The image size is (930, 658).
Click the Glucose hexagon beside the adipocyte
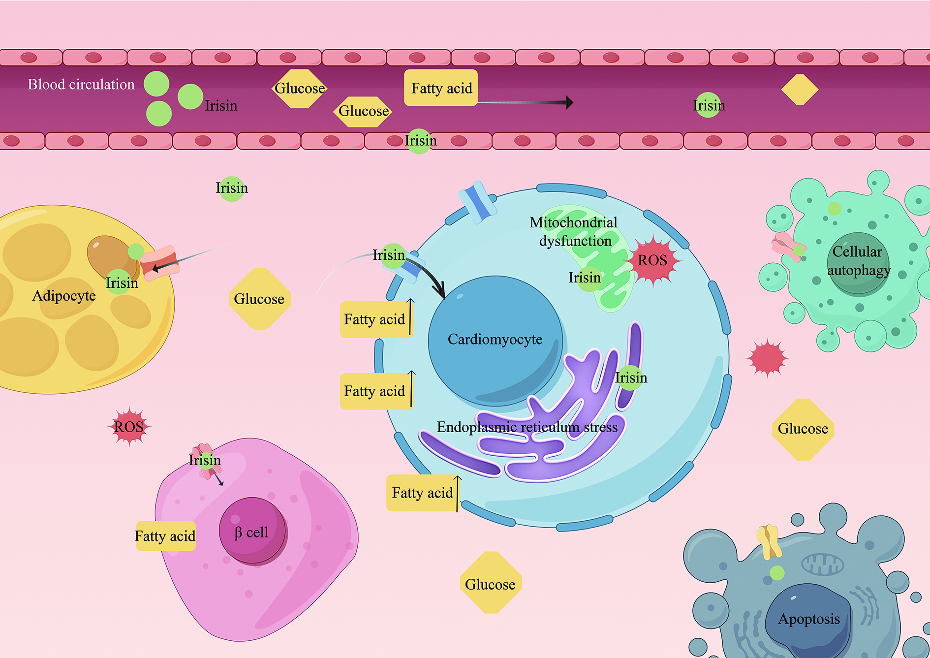click(259, 299)
